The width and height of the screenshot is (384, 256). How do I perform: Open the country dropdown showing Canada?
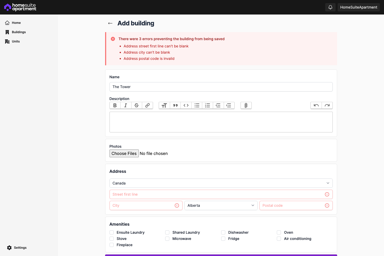221,183
